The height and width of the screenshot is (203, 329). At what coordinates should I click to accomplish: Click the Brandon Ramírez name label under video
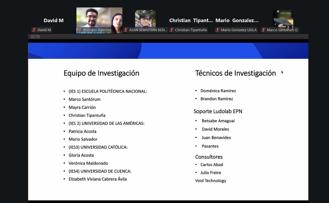coord(97,30)
